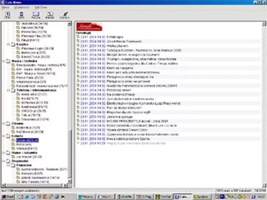Click the envelope Poczta toolbar icon

(36, 15)
